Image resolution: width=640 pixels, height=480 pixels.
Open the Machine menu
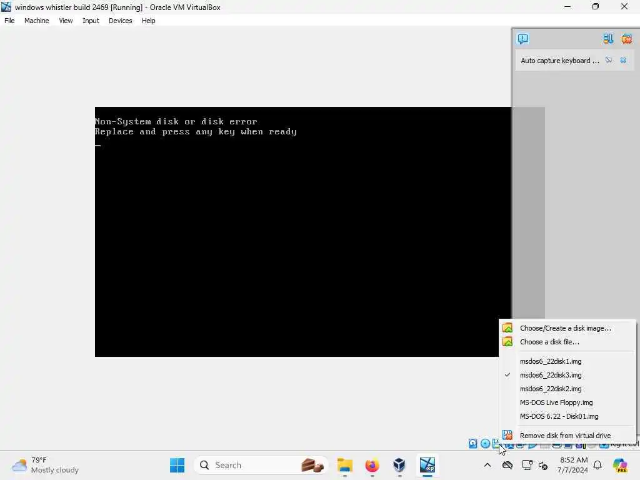(36, 21)
